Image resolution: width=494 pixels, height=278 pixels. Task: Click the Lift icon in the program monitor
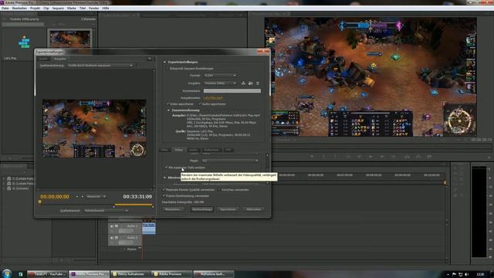click(407, 156)
